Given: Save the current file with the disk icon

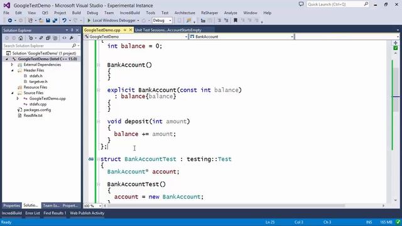Looking at the screenshot, I should (48, 20).
